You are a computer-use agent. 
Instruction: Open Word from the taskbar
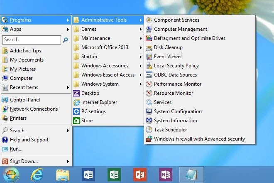(x=88, y=175)
